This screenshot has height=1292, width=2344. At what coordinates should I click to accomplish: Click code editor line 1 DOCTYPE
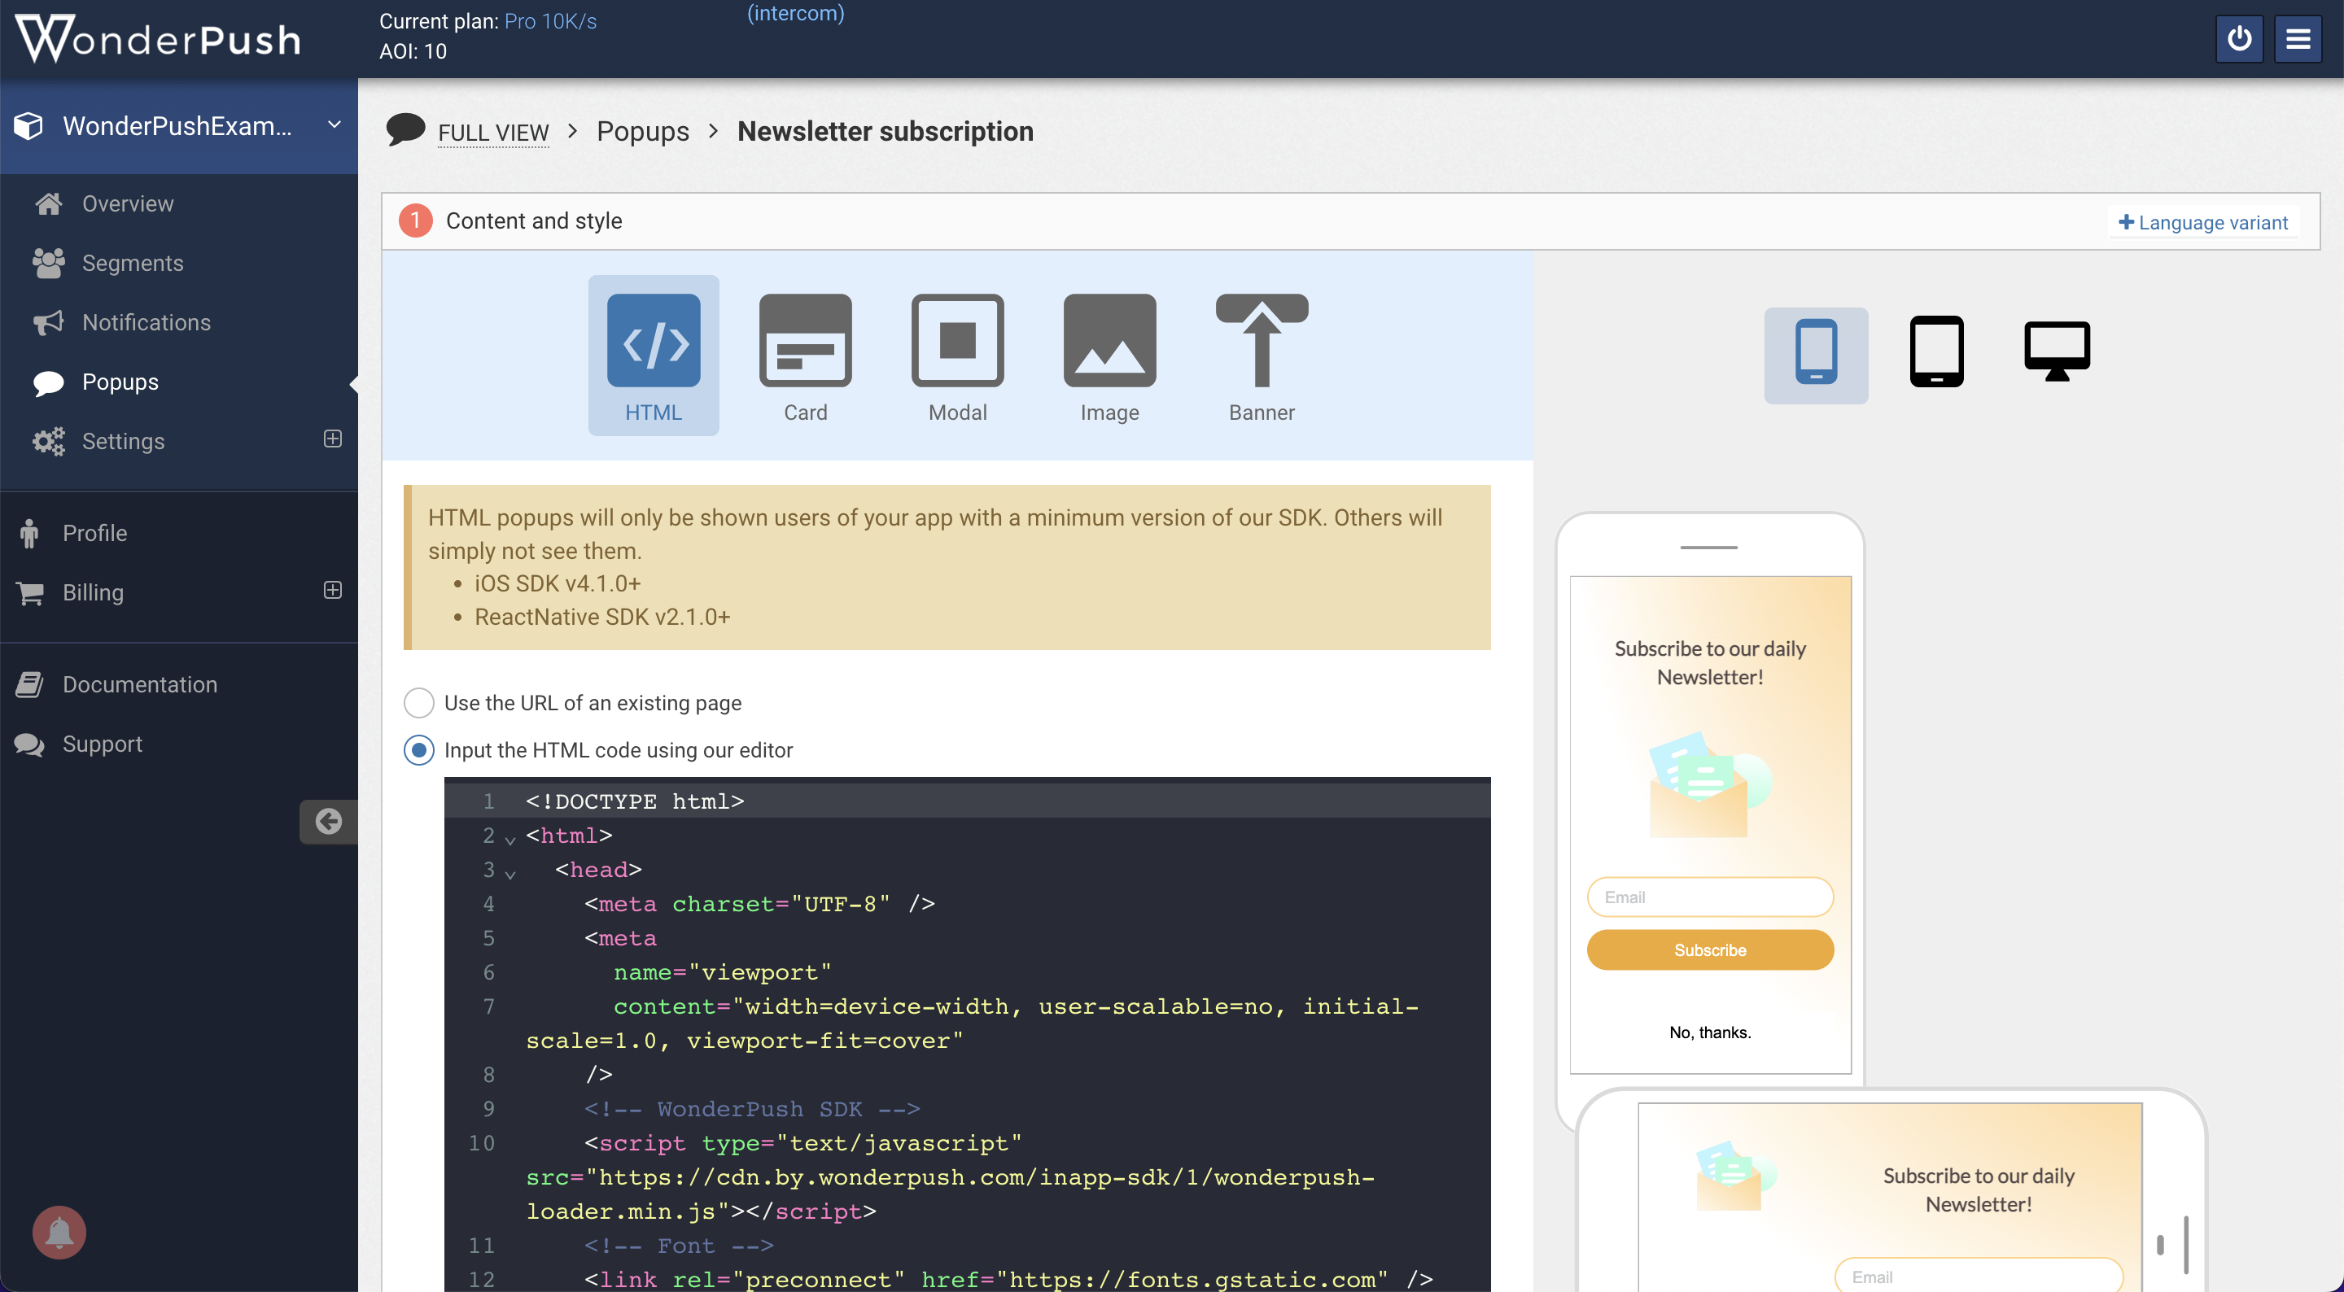634,801
